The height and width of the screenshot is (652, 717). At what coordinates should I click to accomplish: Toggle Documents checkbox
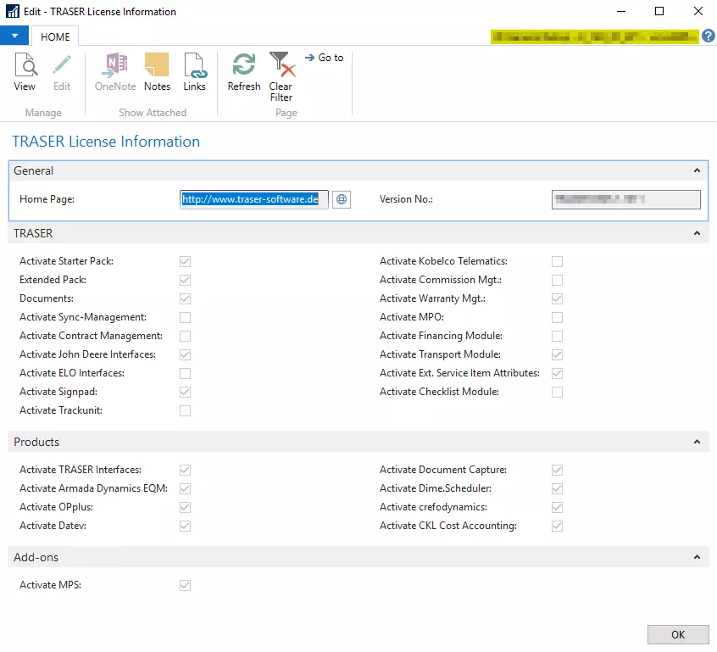[186, 298]
